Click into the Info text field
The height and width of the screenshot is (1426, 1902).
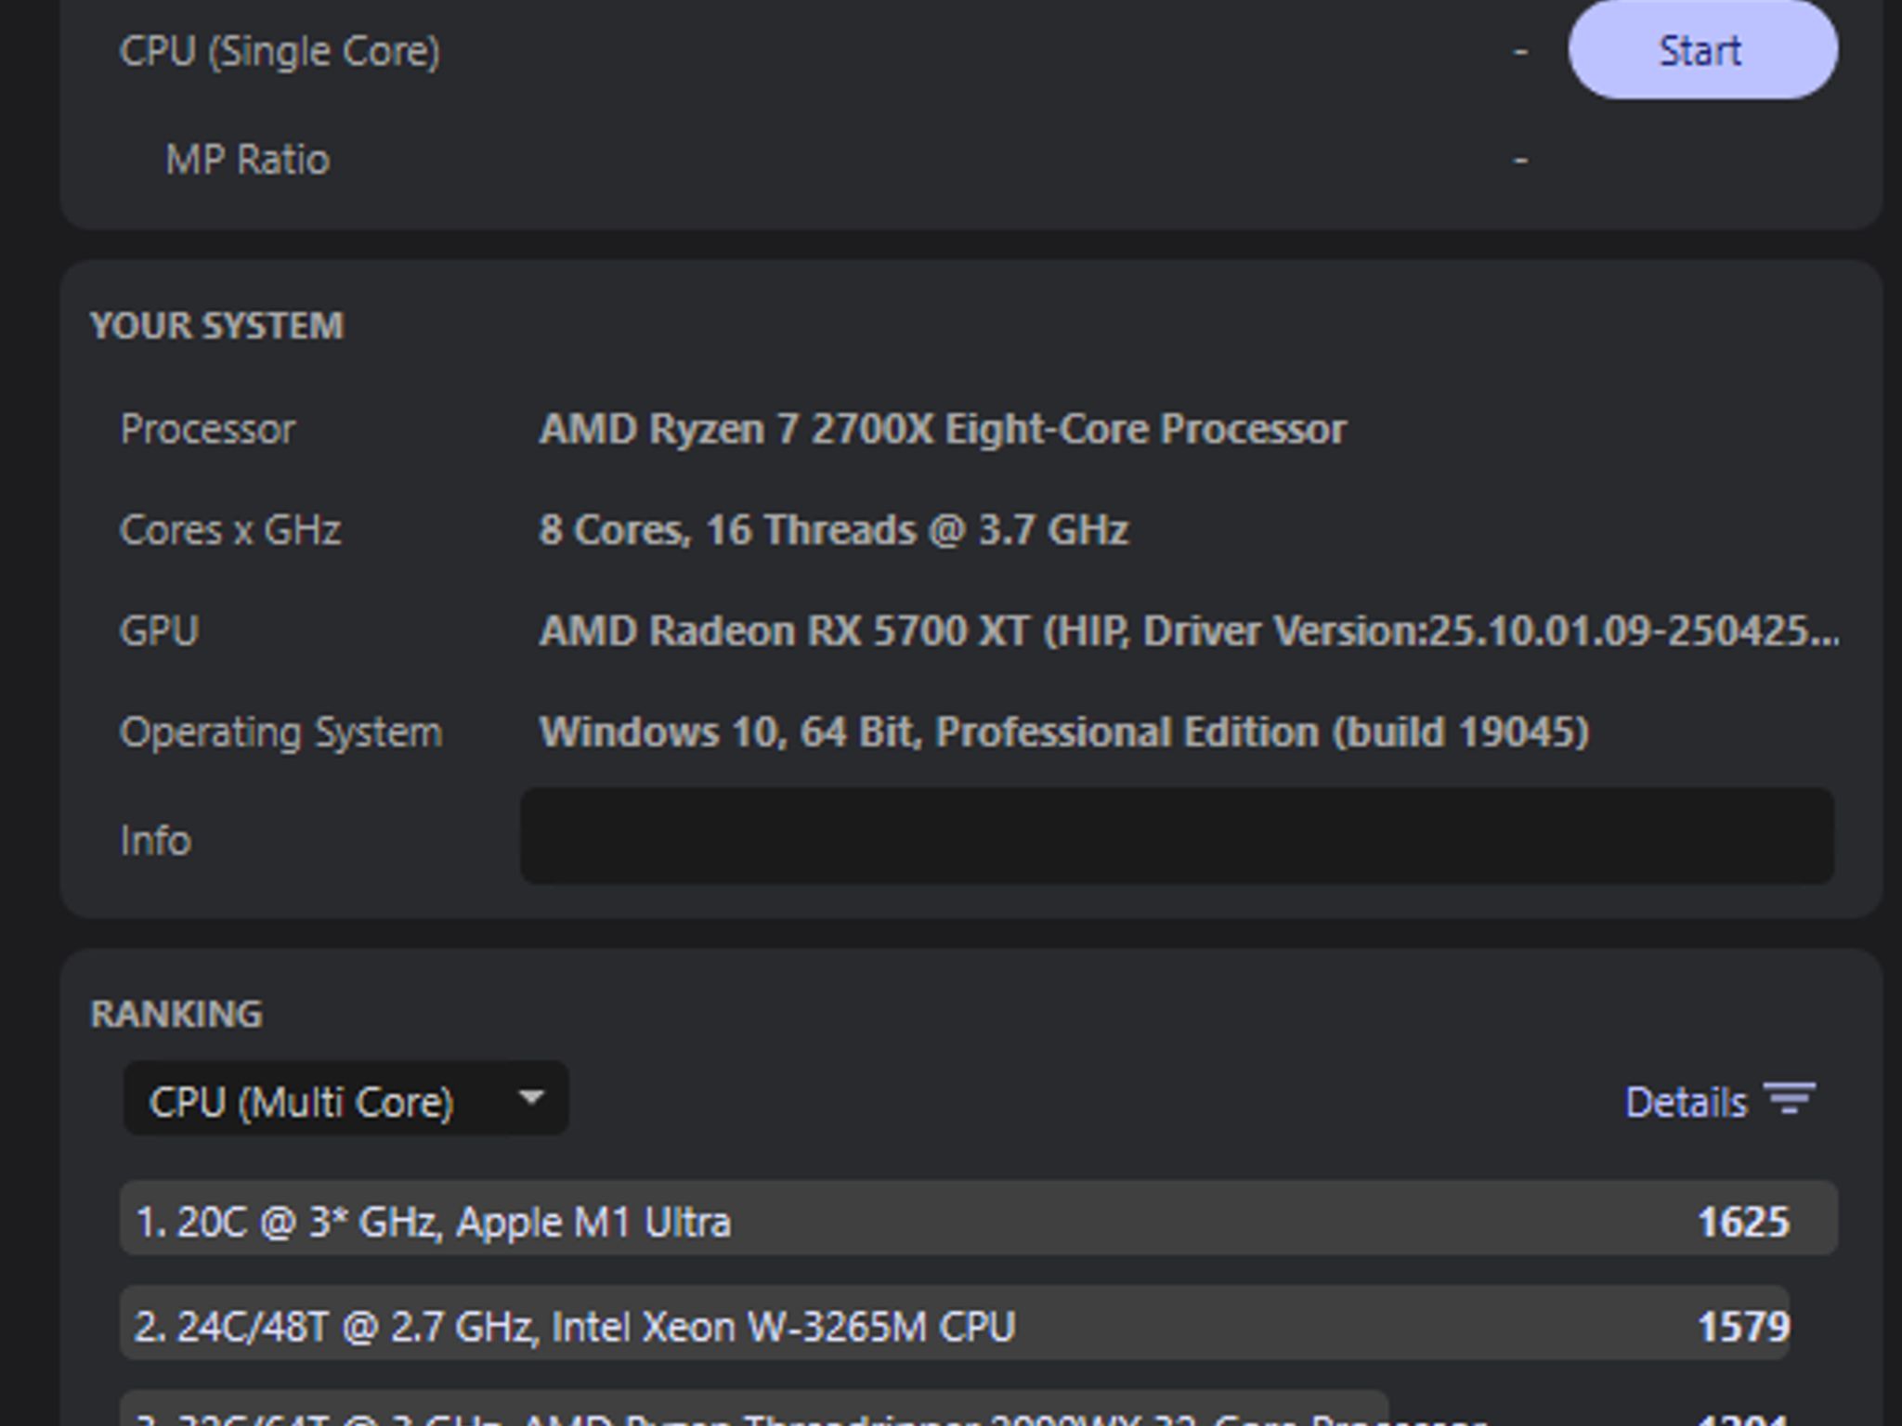point(1177,836)
